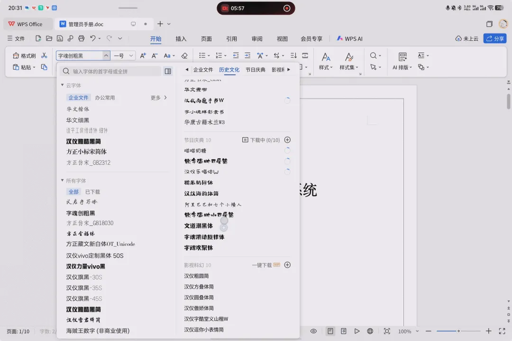Open the 插入 ribbon tab
This screenshot has width=512, height=341.
click(x=181, y=39)
